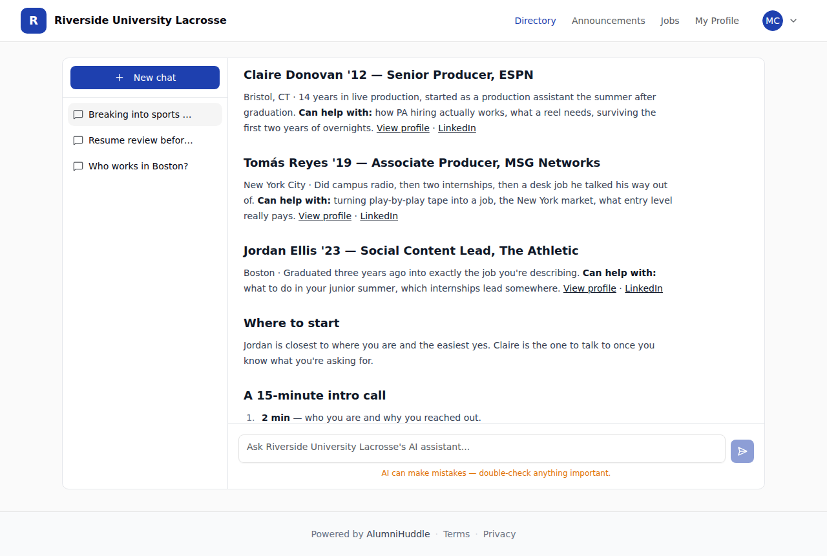The height and width of the screenshot is (556, 827).
Task: Click the '2 min' list item
Action: pos(372,418)
